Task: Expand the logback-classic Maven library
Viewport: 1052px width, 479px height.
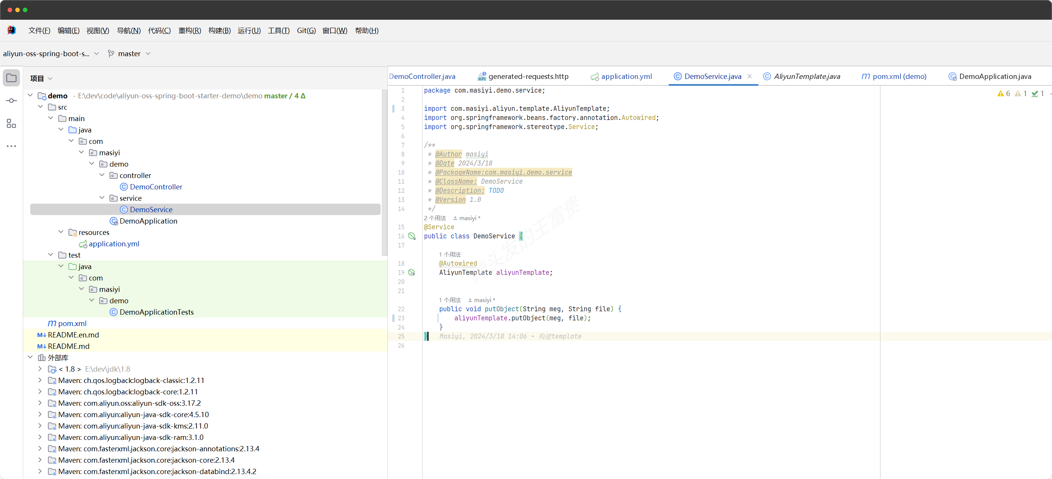Action: [40, 380]
